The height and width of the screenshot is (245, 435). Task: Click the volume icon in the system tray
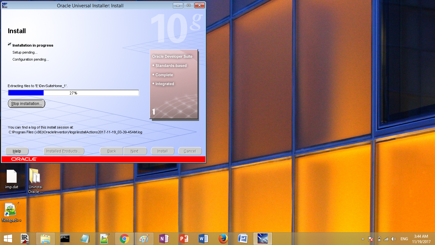(x=393, y=238)
